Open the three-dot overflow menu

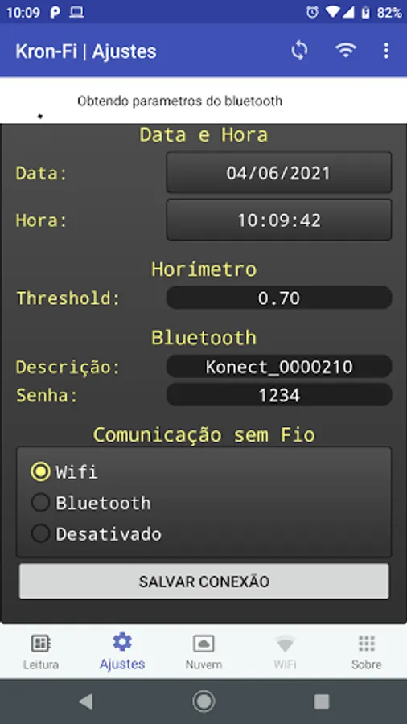[386, 51]
